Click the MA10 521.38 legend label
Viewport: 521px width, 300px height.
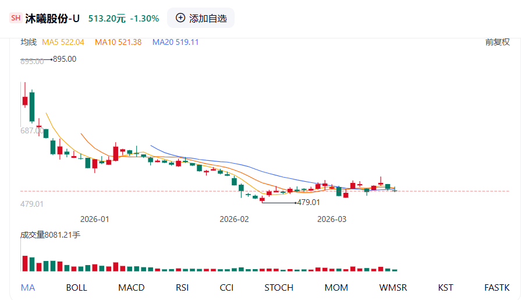118,43
